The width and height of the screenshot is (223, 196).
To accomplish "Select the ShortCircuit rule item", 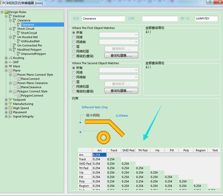I will [29, 33].
